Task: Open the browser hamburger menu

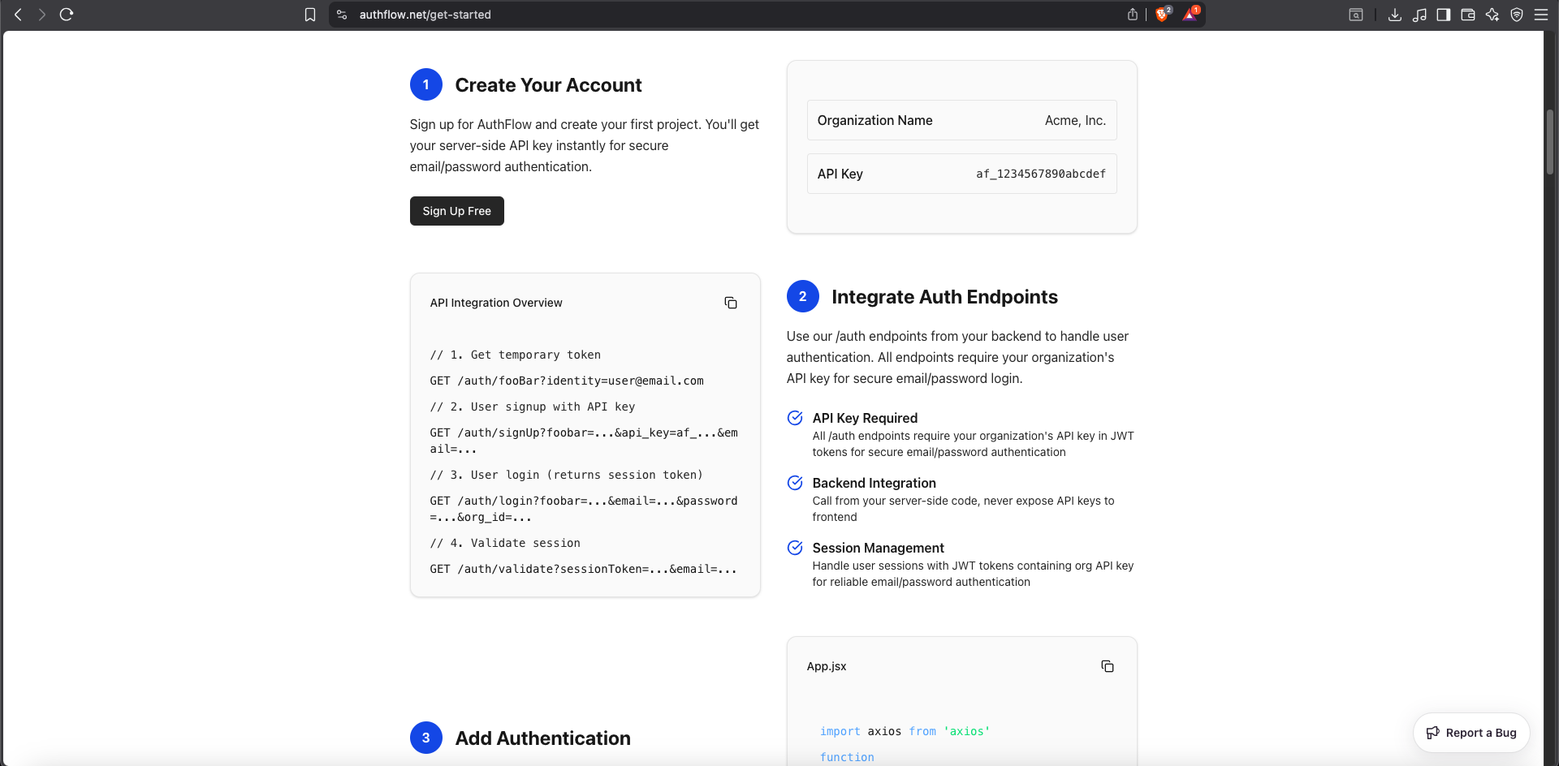Action: pos(1541,15)
